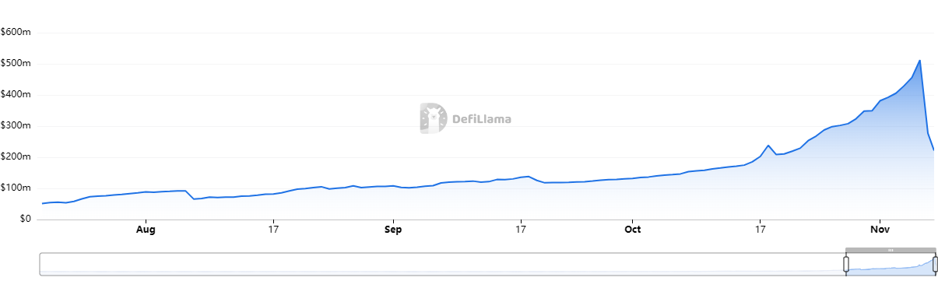938x288 pixels.
Task: Click the end of the line after the crash
Action: tap(933, 149)
